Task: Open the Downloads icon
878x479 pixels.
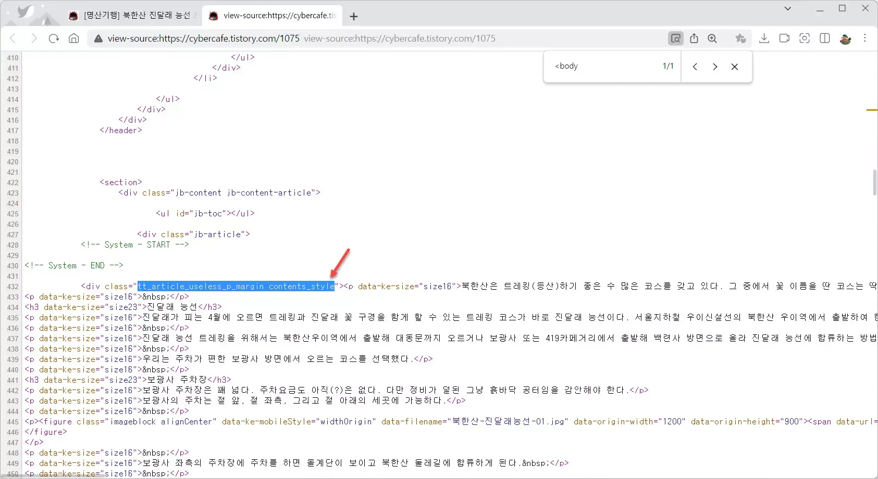Action: (x=764, y=38)
